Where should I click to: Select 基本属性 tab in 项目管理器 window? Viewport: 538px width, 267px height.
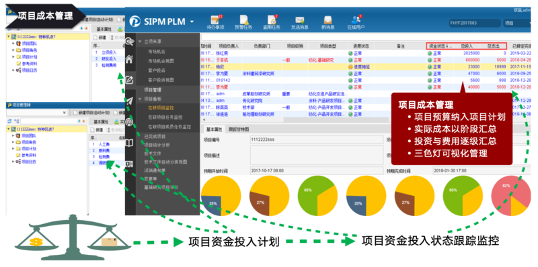(x=101, y=122)
